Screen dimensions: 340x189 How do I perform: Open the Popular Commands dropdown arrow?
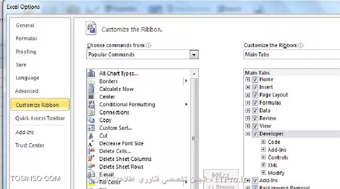click(x=194, y=54)
